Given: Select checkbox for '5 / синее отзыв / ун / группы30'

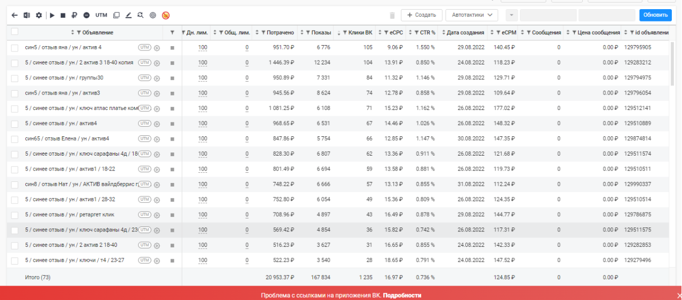Looking at the screenshot, I should coord(14,78).
